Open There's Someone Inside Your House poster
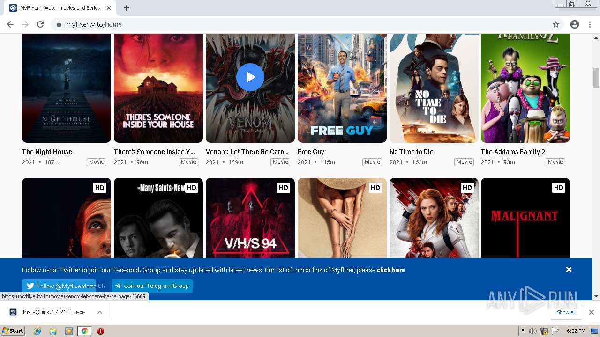 tap(158, 88)
